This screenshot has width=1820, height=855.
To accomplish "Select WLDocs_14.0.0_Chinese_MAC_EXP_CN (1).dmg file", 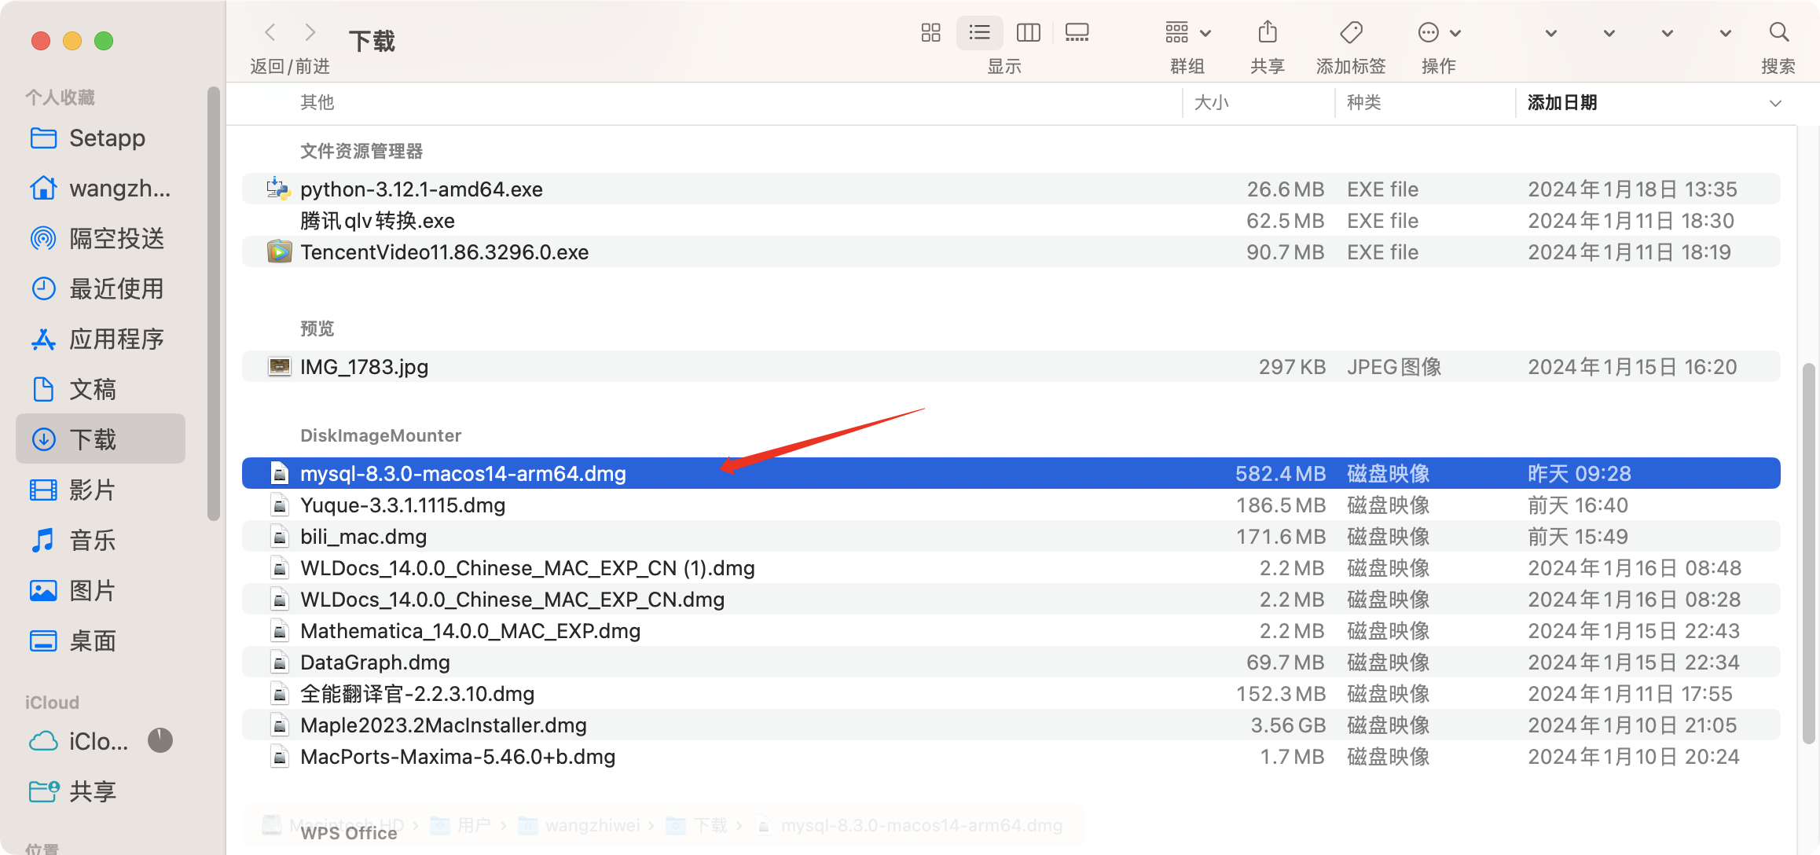I will tap(1011, 568).
